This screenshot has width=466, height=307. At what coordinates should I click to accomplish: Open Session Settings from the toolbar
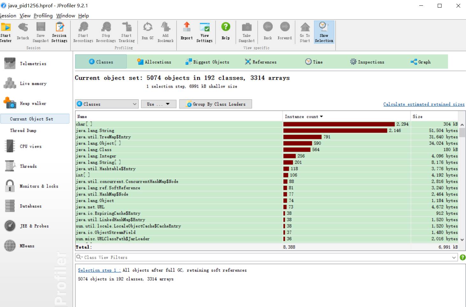pyautogui.click(x=59, y=32)
